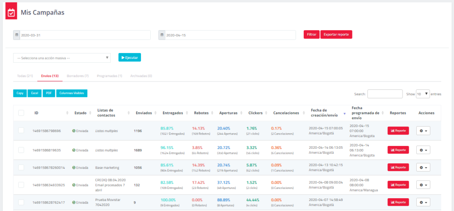Check the box for campaign 14691586798696
This screenshot has height=211, width=454.
pos(21,131)
